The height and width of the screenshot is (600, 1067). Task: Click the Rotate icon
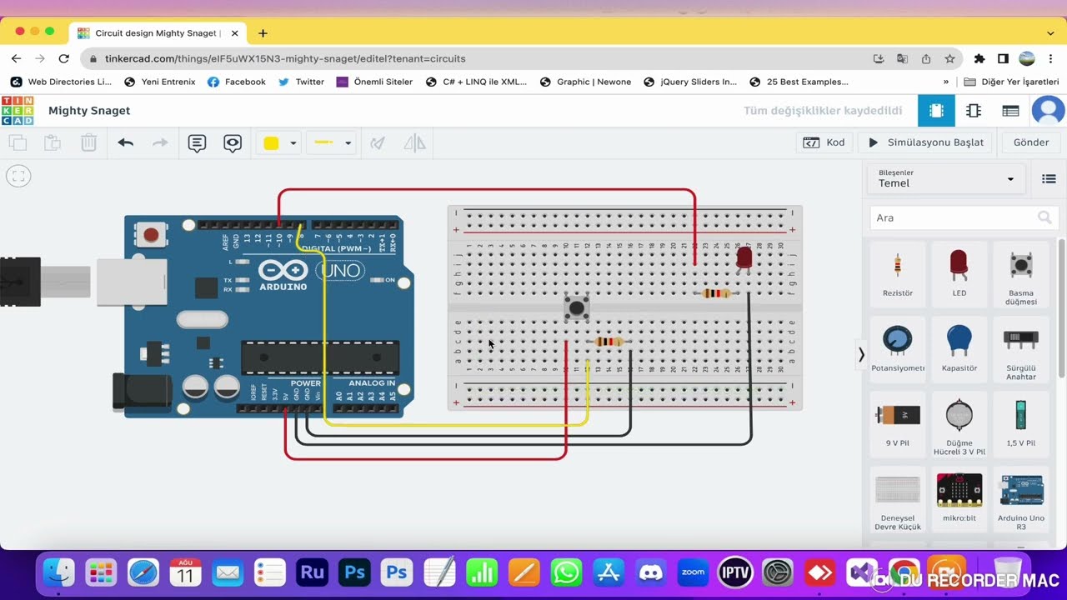click(x=378, y=142)
